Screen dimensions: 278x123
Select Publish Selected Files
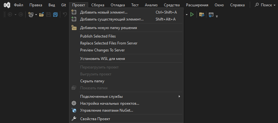[x=126, y=36]
